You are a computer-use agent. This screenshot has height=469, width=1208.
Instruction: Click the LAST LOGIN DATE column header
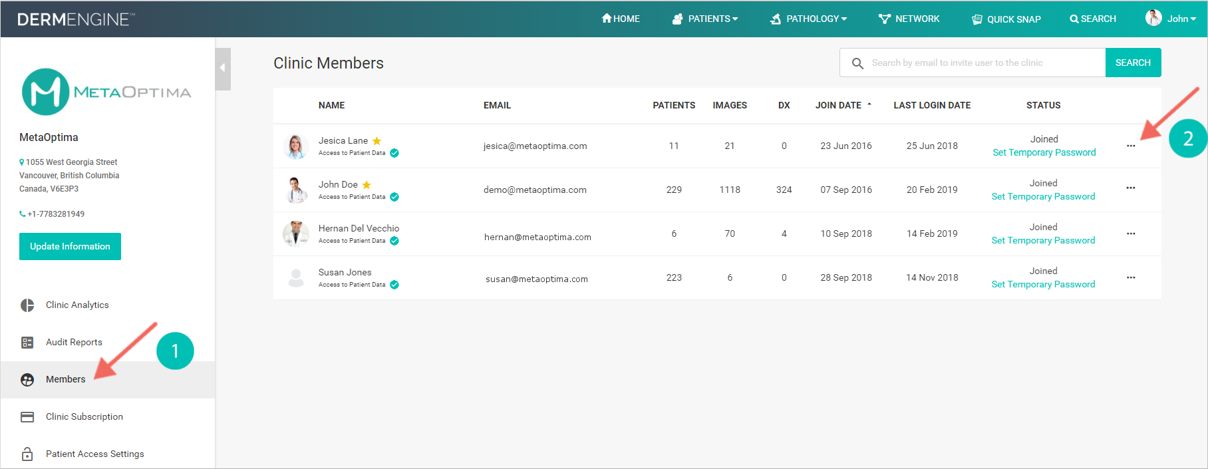(932, 105)
